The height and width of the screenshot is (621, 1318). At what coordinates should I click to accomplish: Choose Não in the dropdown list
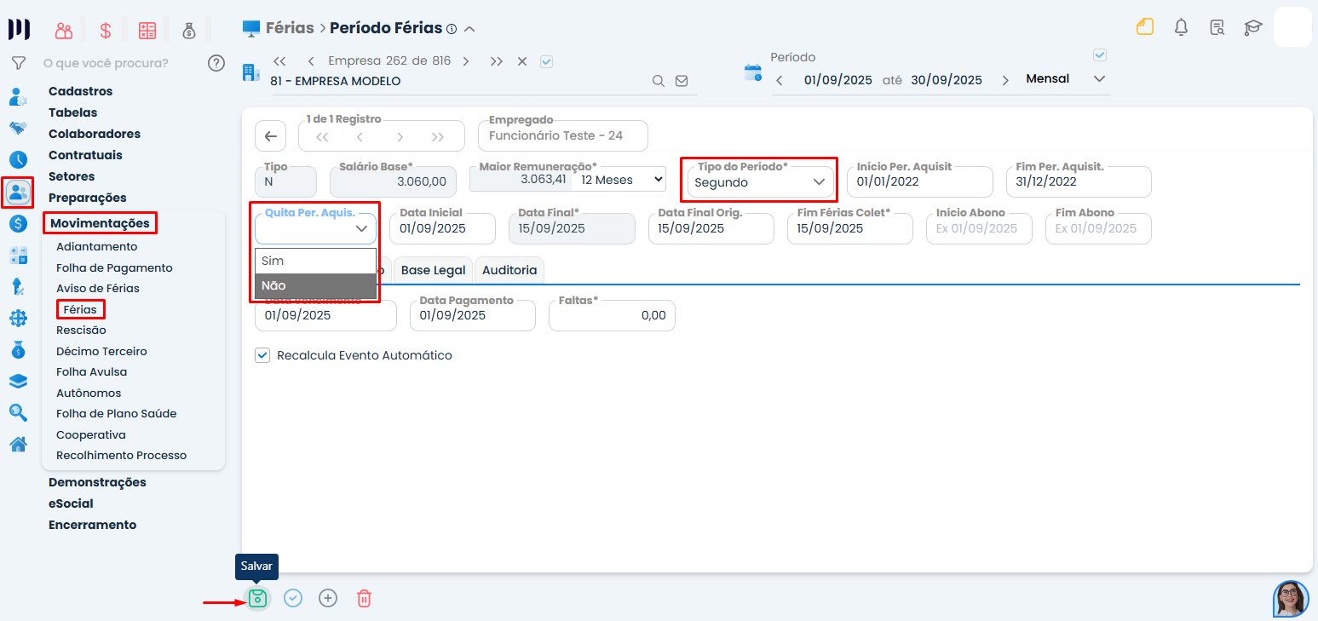pos(315,285)
